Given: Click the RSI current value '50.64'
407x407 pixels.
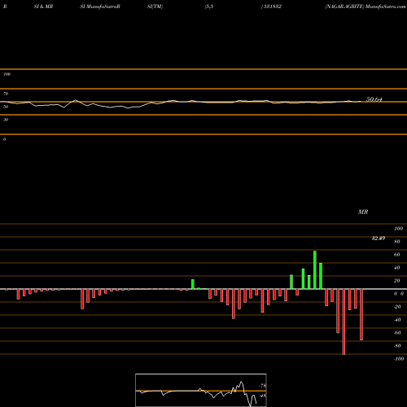Looking at the screenshot, I should point(374,99).
